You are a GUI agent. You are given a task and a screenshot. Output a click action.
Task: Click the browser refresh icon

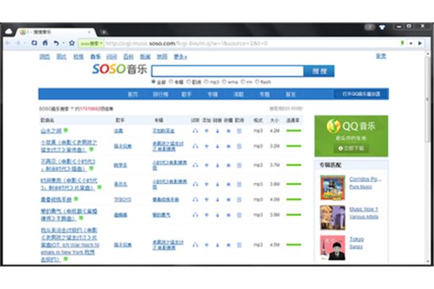pos(34,43)
